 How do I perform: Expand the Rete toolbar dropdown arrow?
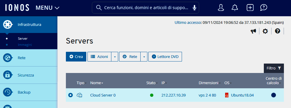[x=144, y=57]
